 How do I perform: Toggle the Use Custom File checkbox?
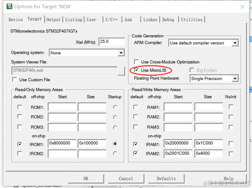[15, 80]
